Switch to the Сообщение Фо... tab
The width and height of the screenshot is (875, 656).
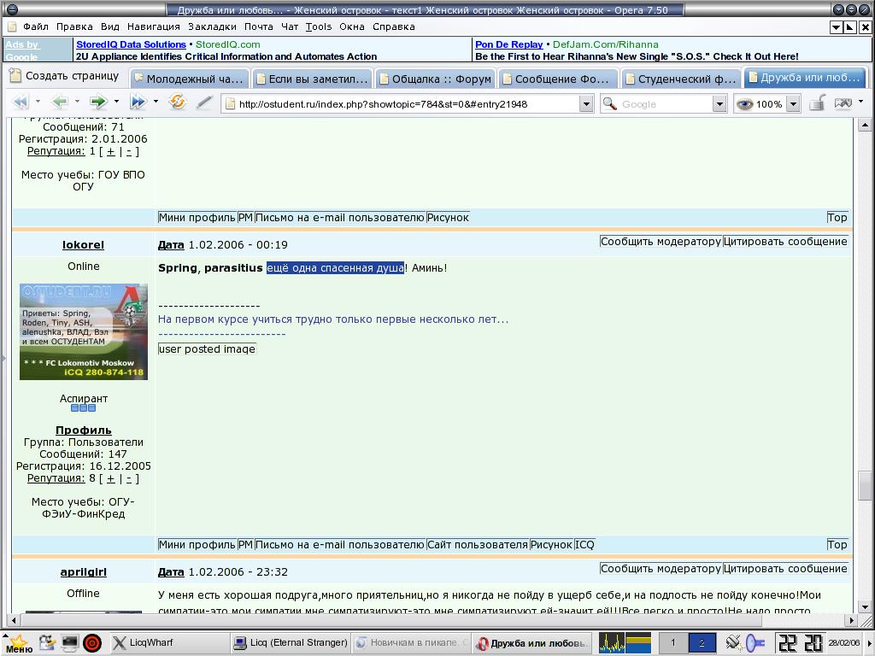[558, 79]
